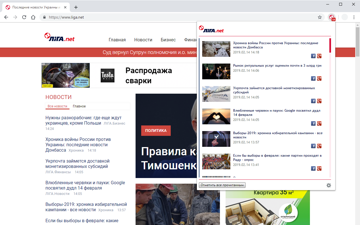Image resolution: width=360 pixels, height=225 pixels.
Task: Share party poll article on Google Plus
Action: tap(319, 168)
